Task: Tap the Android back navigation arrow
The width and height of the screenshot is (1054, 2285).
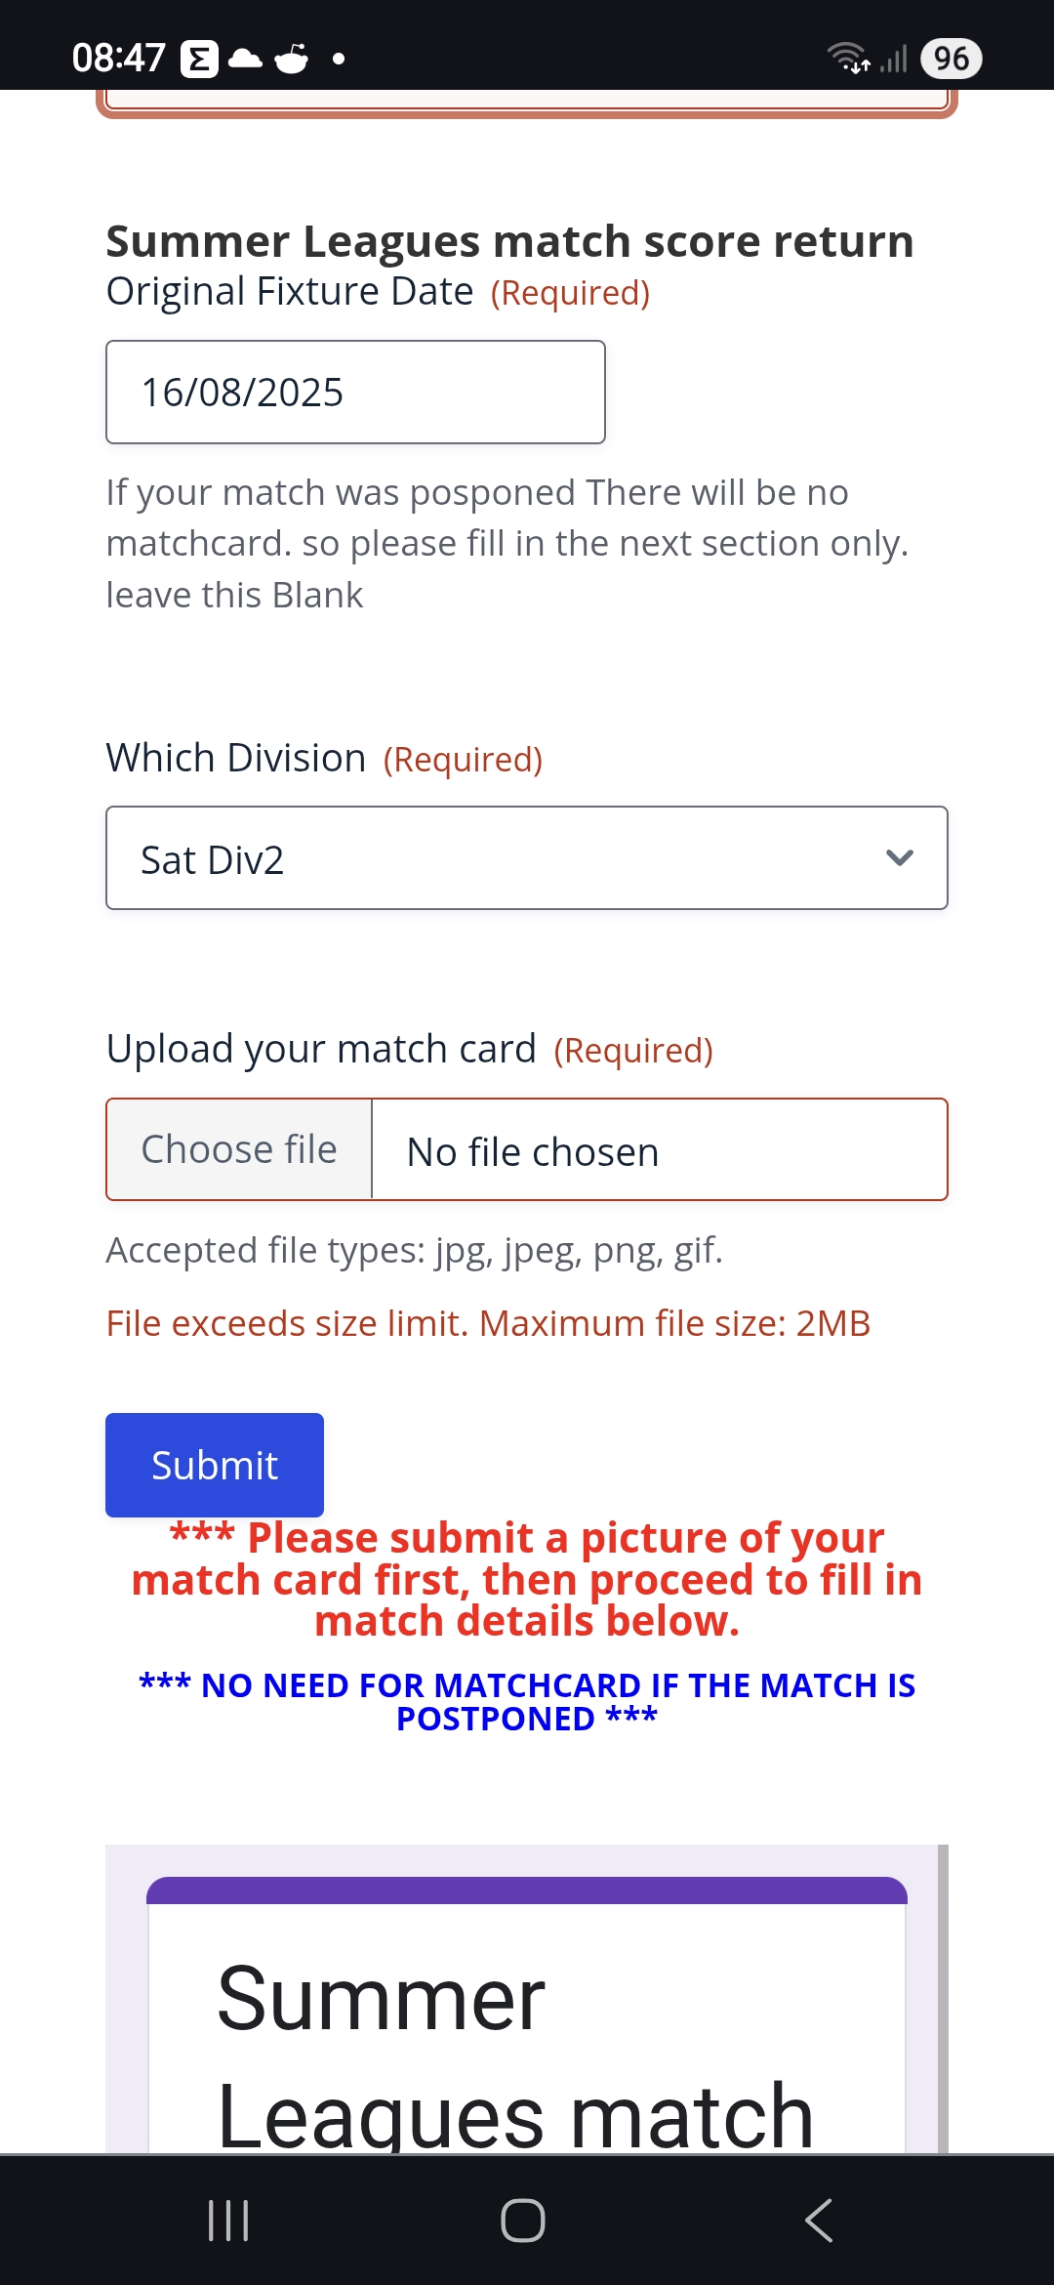Action: pyautogui.click(x=819, y=2221)
